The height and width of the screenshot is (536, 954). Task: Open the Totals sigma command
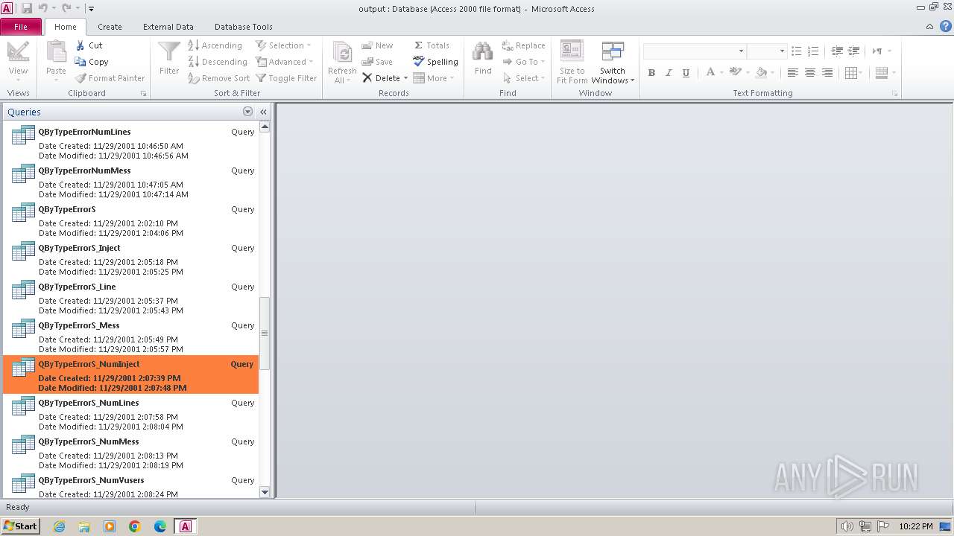[432, 45]
